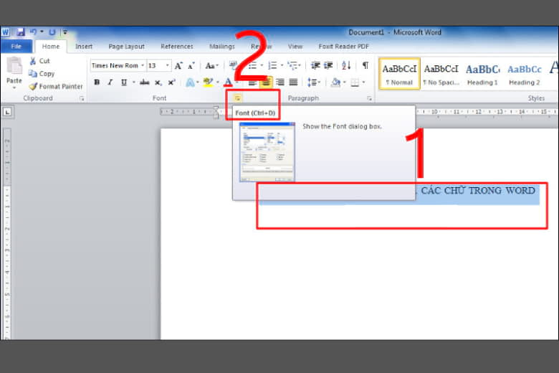Open the Paragraph dialog box launcher

[x=369, y=98]
